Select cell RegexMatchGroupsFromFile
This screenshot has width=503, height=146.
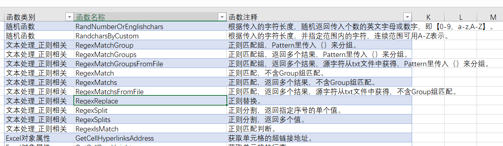point(150,64)
